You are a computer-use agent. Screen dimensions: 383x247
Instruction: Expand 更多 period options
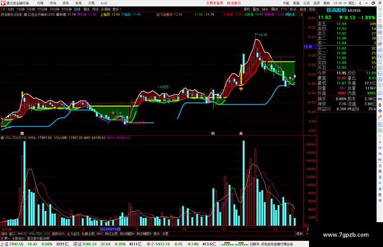(x=117, y=9)
